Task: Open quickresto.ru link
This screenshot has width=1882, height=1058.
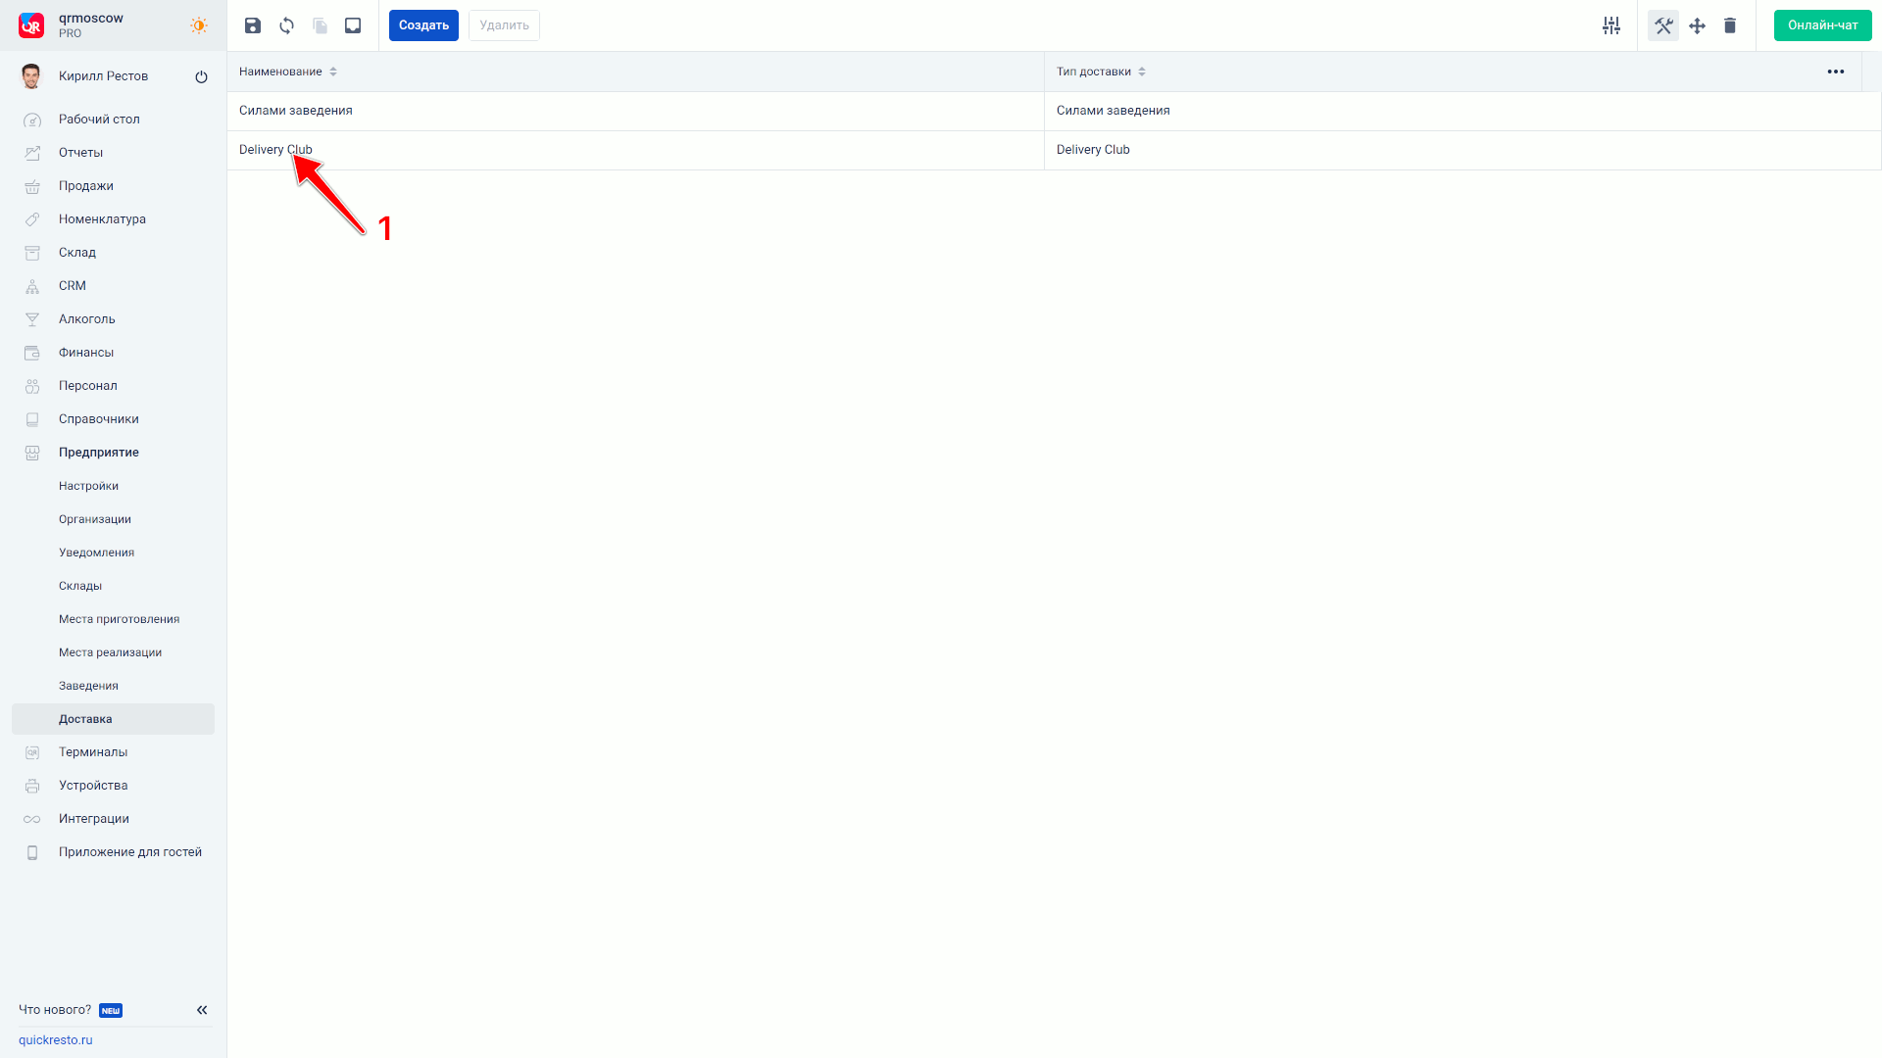Action: (56, 1040)
